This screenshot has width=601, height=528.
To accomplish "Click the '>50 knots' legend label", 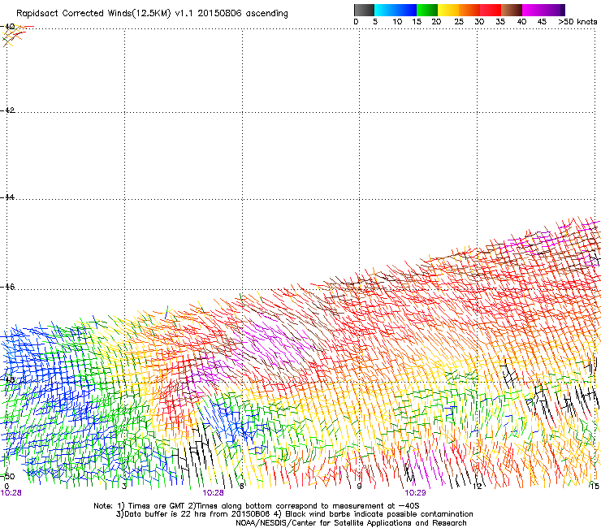I will 577,22.
